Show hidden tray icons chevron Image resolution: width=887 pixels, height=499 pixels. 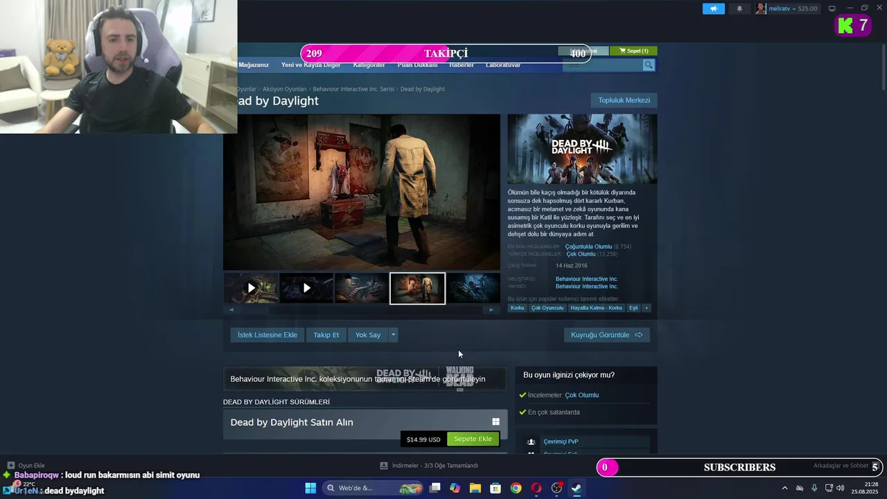(784, 488)
